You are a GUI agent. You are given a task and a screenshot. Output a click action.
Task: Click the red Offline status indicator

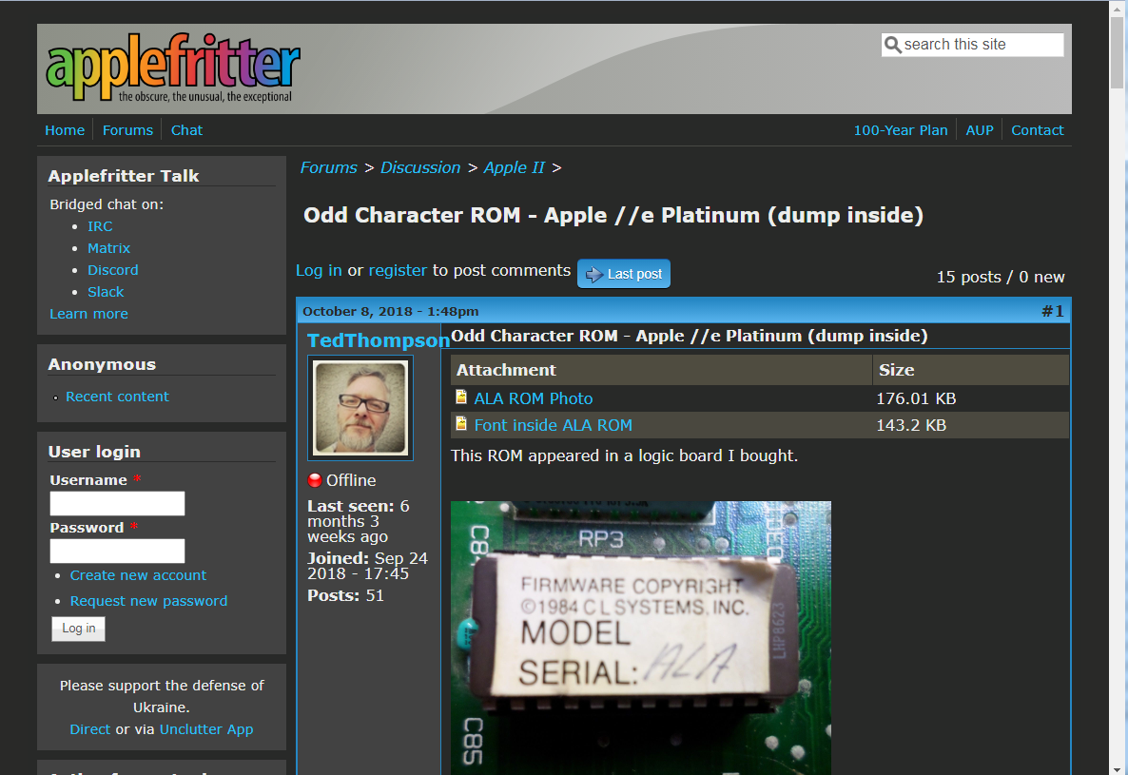pyautogui.click(x=315, y=480)
